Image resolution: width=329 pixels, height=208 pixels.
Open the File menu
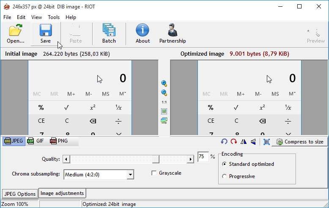pyautogui.click(x=7, y=17)
